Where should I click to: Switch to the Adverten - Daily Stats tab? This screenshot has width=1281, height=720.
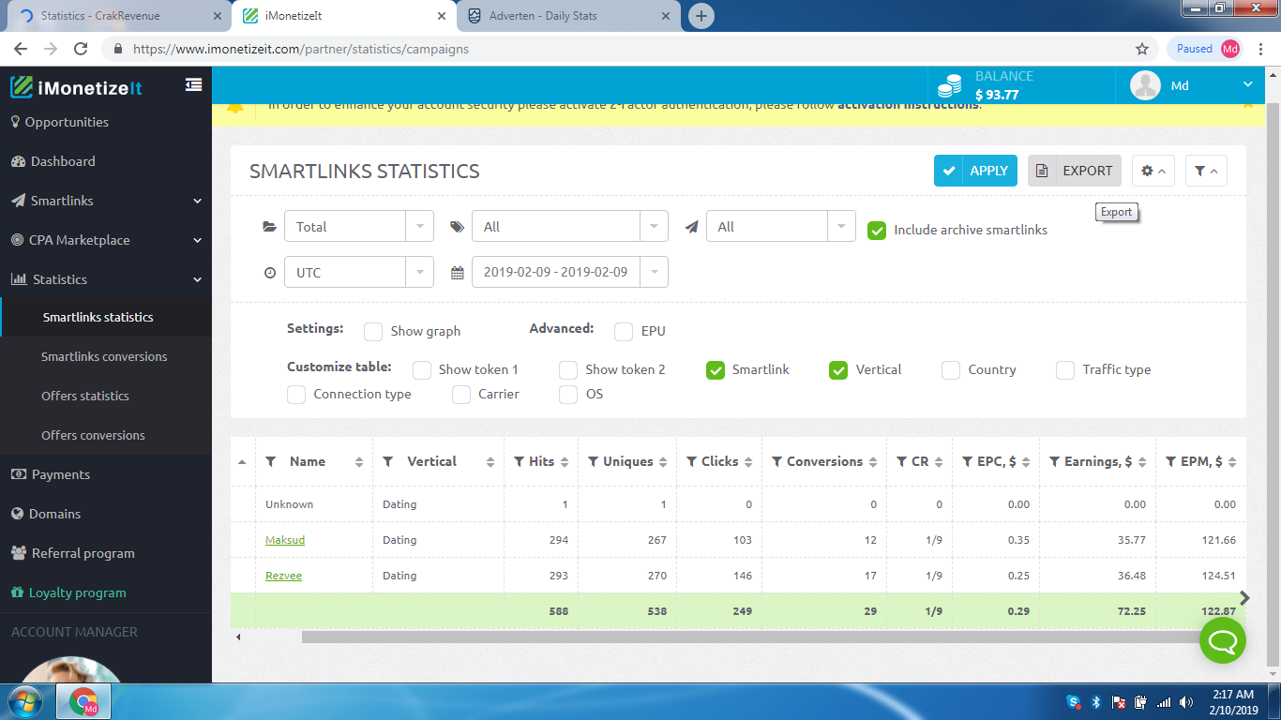click(x=569, y=16)
